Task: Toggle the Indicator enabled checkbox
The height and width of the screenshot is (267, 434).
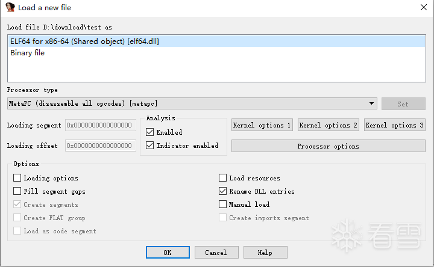Action: [x=150, y=146]
